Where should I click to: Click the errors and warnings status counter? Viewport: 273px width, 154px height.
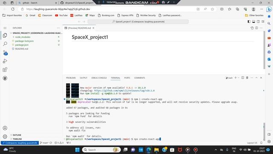[59, 143]
